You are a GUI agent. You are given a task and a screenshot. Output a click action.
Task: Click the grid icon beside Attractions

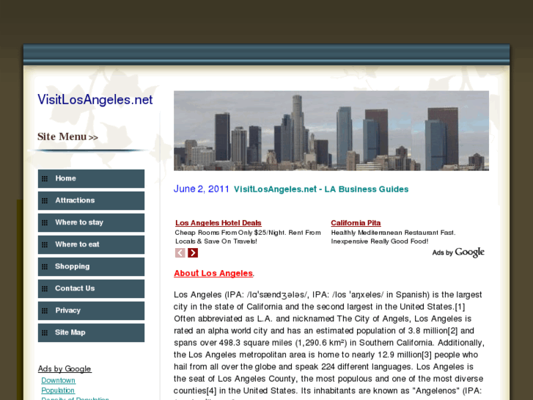pos(45,201)
